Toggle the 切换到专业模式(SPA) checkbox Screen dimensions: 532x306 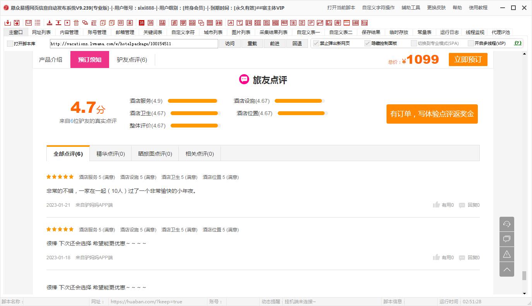414,43
